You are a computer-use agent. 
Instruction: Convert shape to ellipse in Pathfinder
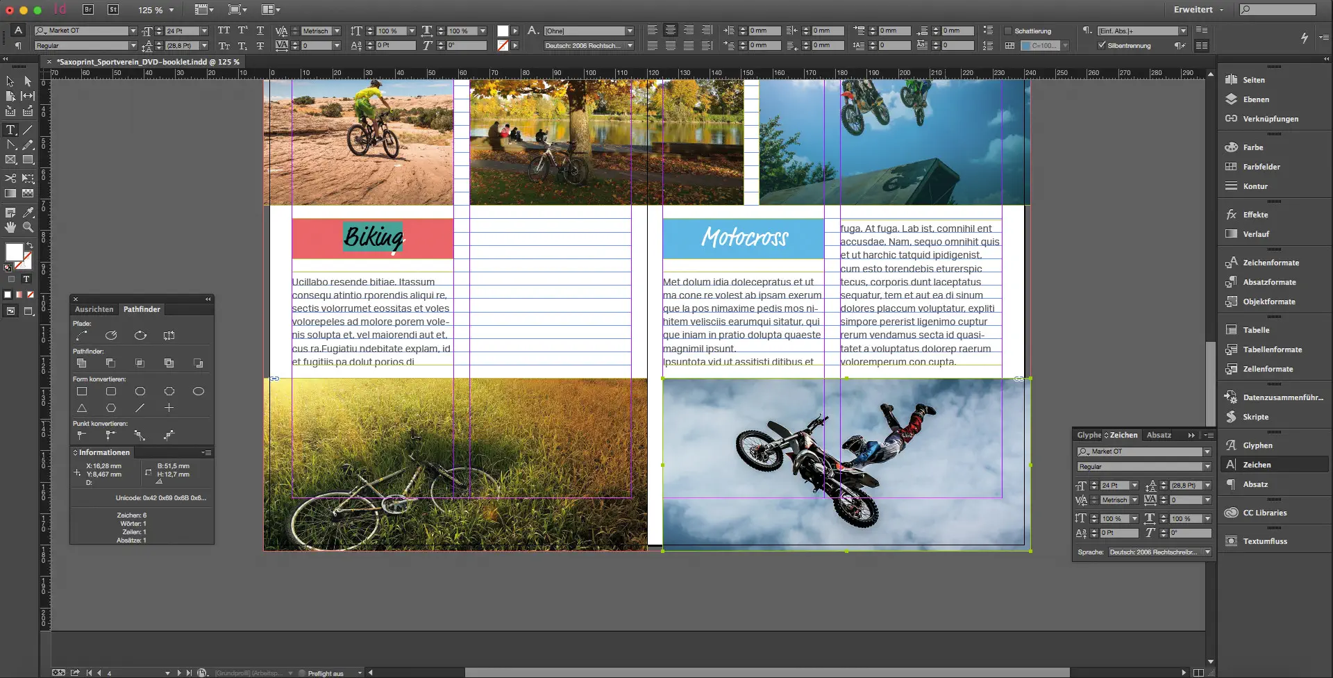(198, 391)
